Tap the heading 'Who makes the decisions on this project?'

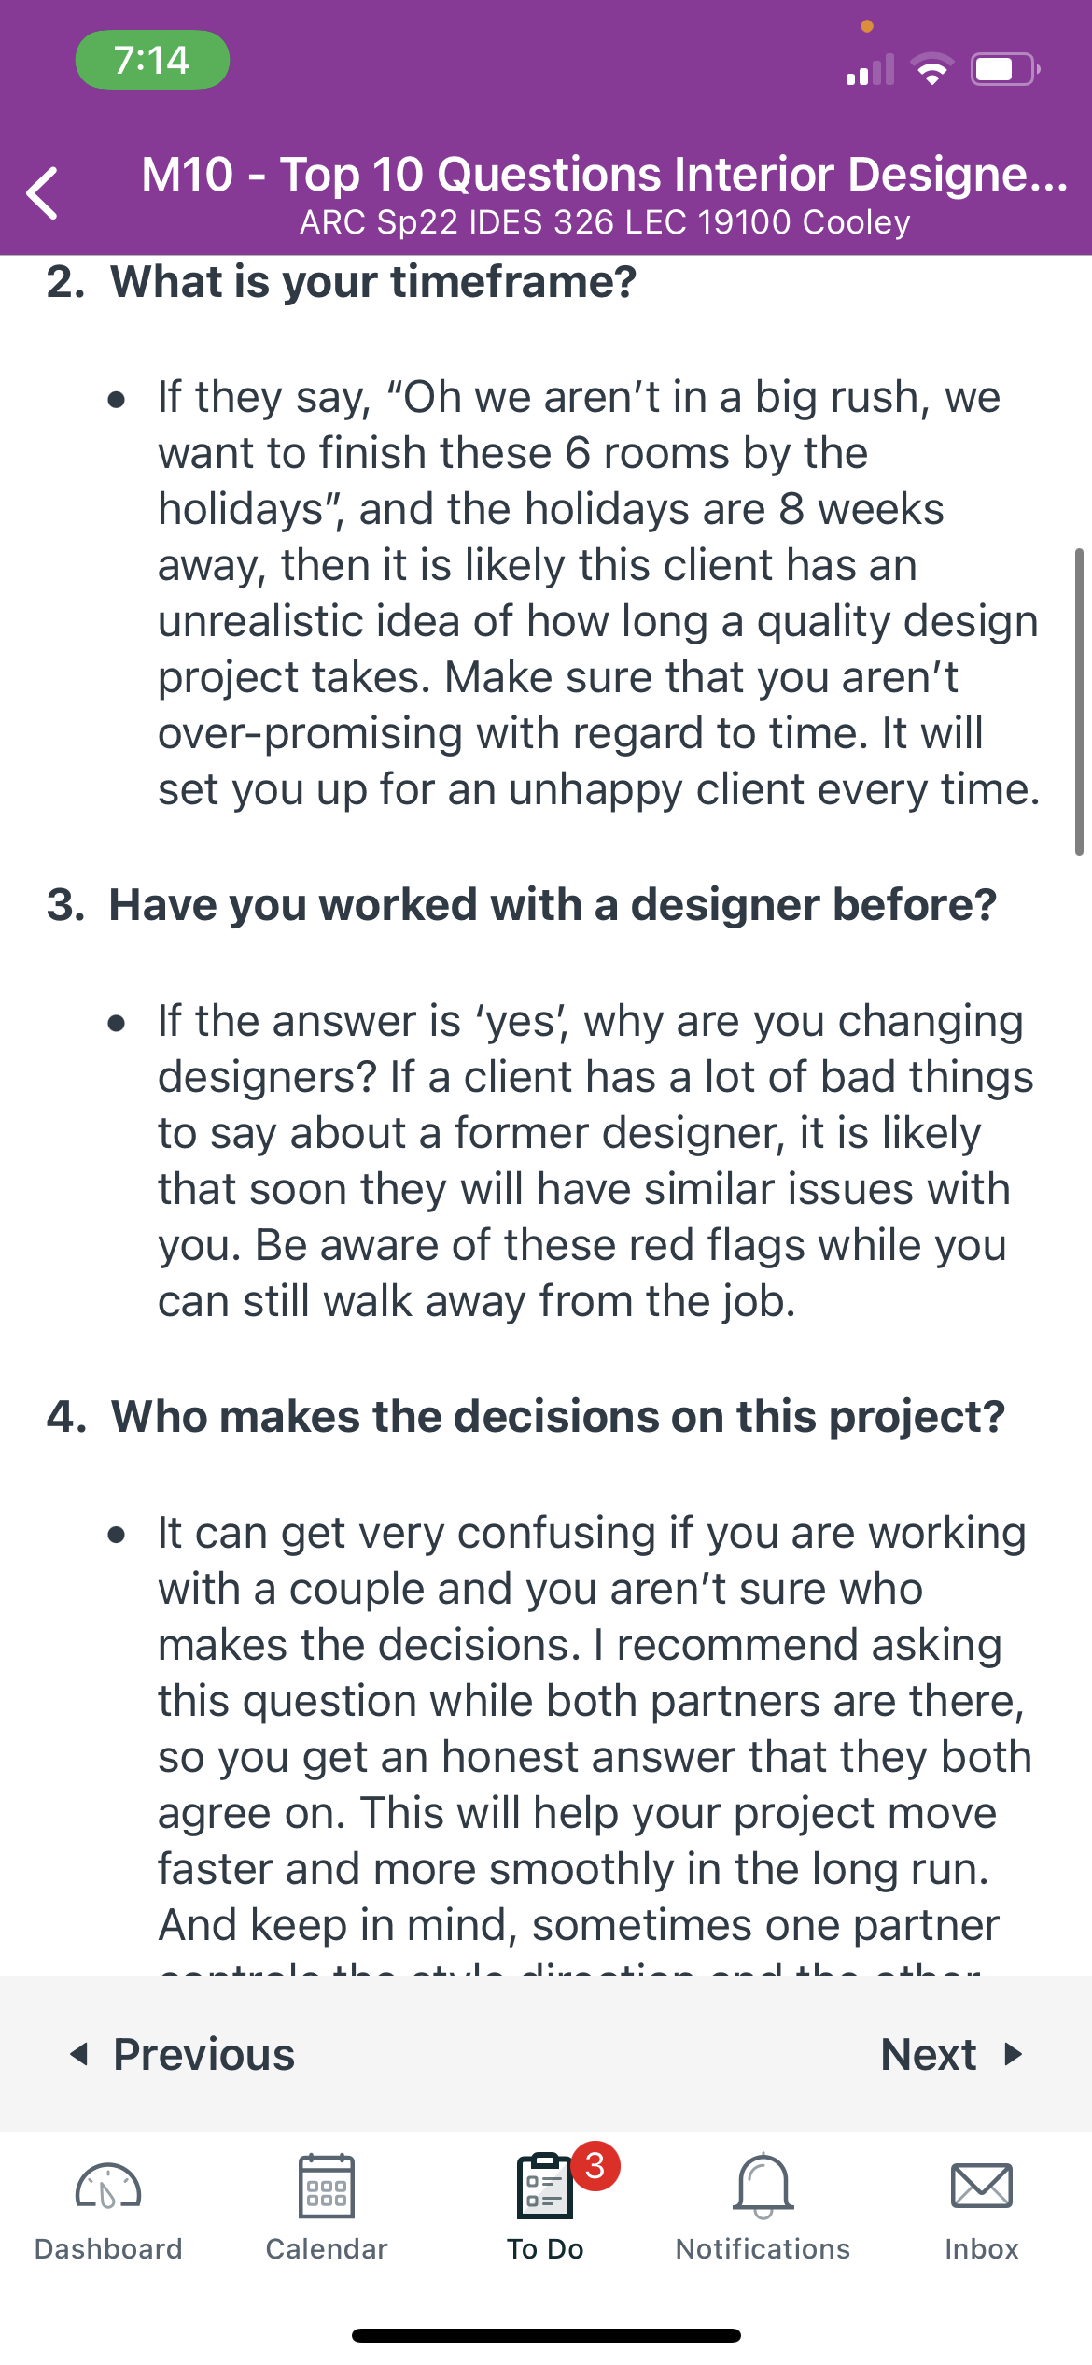tap(558, 1416)
